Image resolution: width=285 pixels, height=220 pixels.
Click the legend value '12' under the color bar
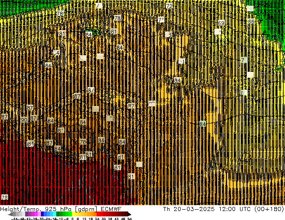click(85, 219)
